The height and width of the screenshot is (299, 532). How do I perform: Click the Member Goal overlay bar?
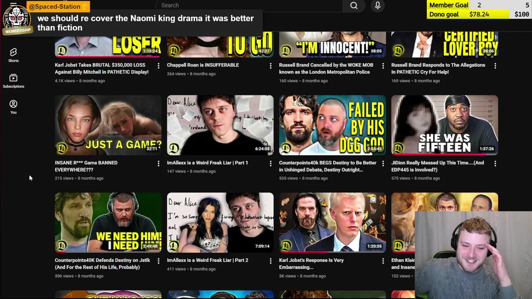coord(479,5)
